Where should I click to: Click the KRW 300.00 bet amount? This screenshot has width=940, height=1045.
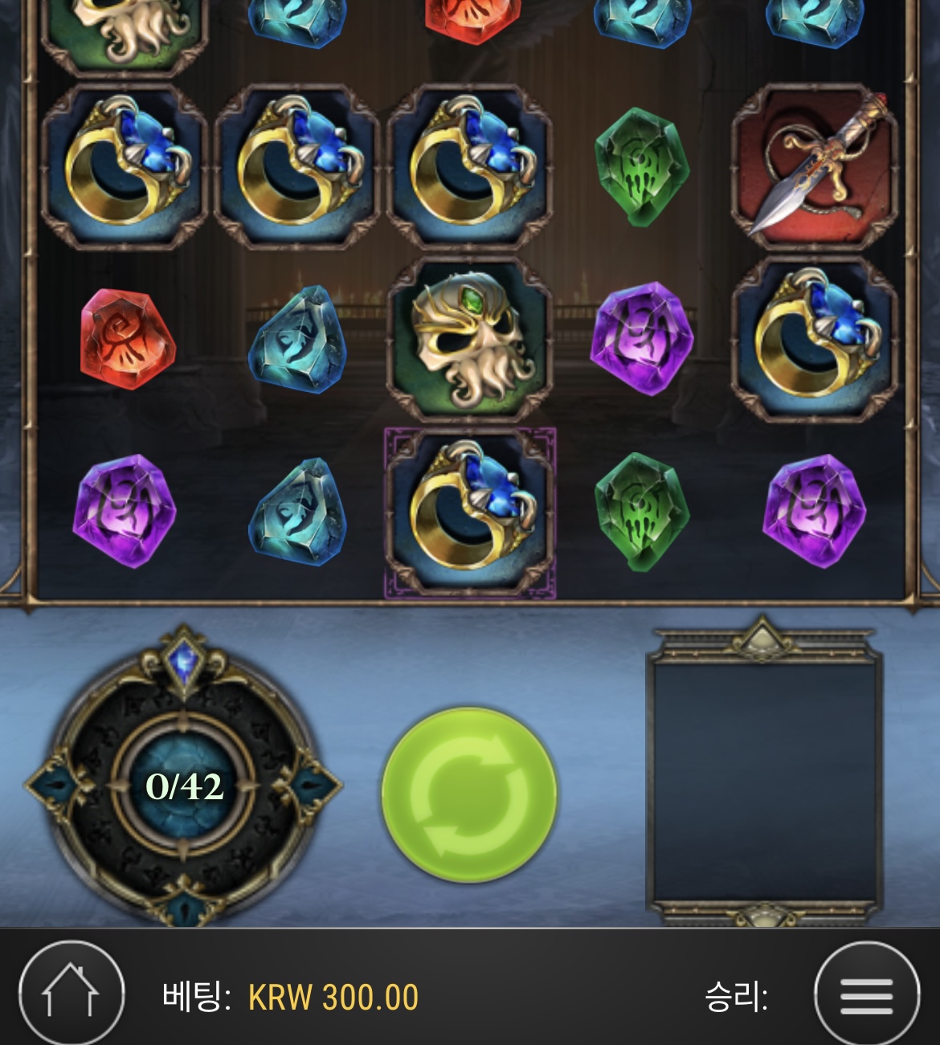[x=333, y=998]
